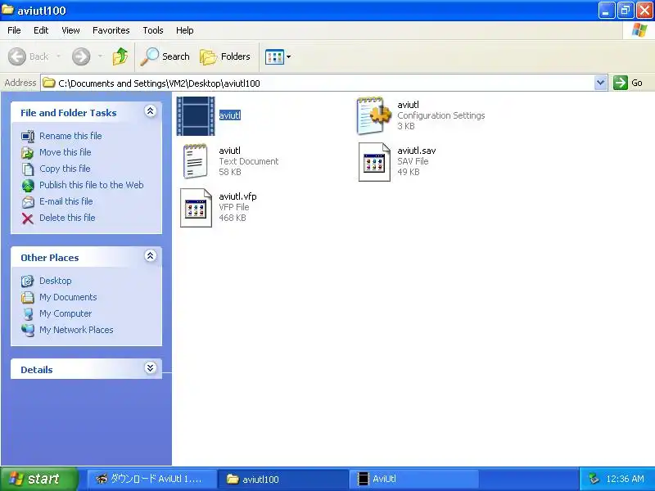
Task: Click Rename this file link
Action: tap(70, 136)
